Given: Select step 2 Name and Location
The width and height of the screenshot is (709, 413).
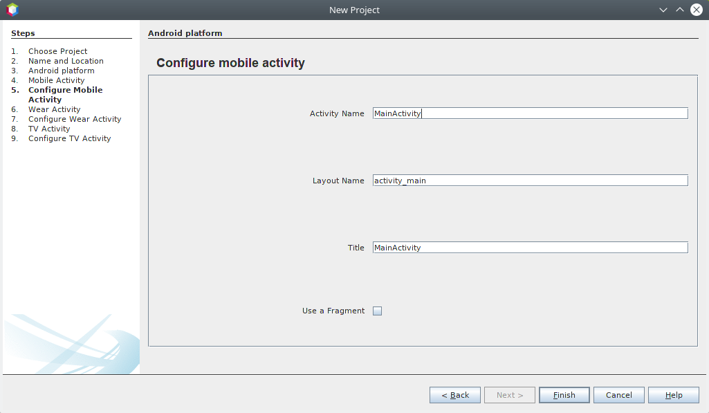Looking at the screenshot, I should (66, 61).
